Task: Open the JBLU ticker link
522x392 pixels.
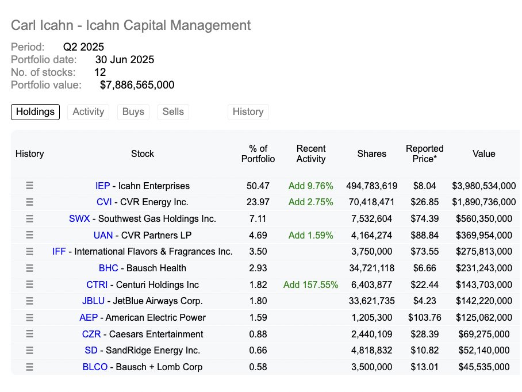Action: tap(93, 301)
